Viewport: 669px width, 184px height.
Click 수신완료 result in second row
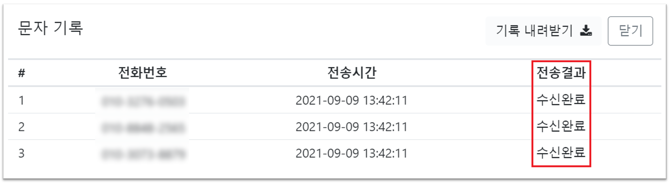[561, 126]
